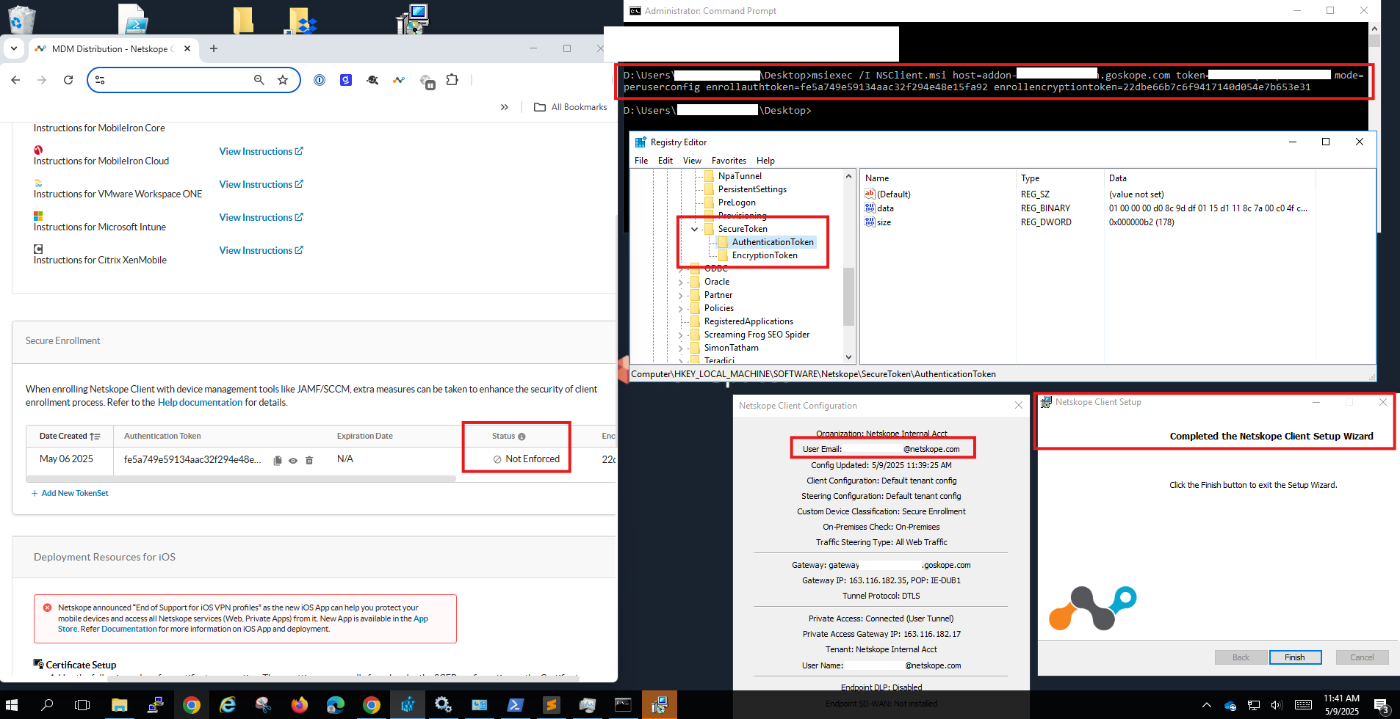Open the Chrome Extensions puzzle icon
The width and height of the screenshot is (1400, 719).
coord(452,80)
